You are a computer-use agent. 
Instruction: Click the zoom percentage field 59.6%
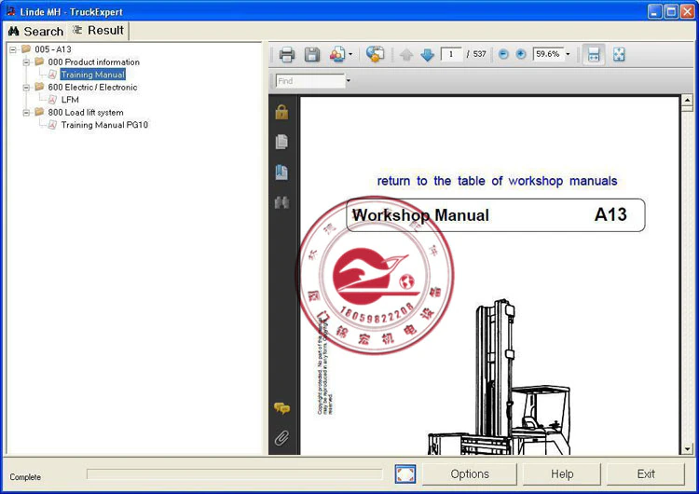point(548,54)
